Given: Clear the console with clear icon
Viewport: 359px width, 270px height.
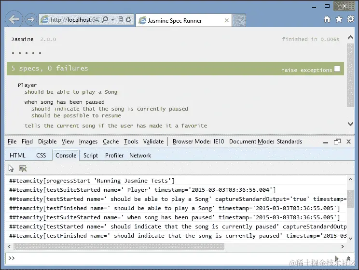Looking at the screenshot, I should (23, 169).
